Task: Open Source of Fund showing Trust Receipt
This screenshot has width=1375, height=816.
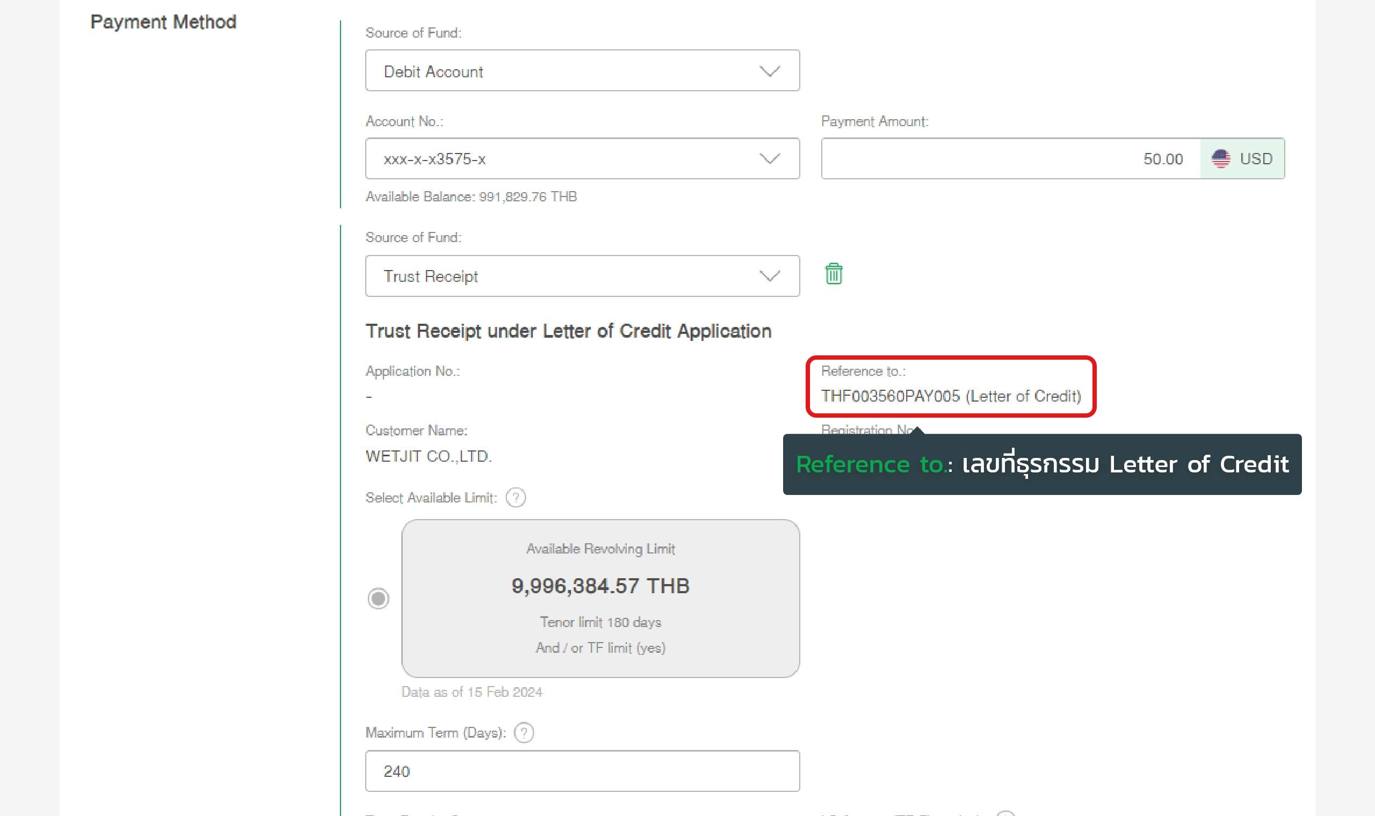Action: [572, 276]
